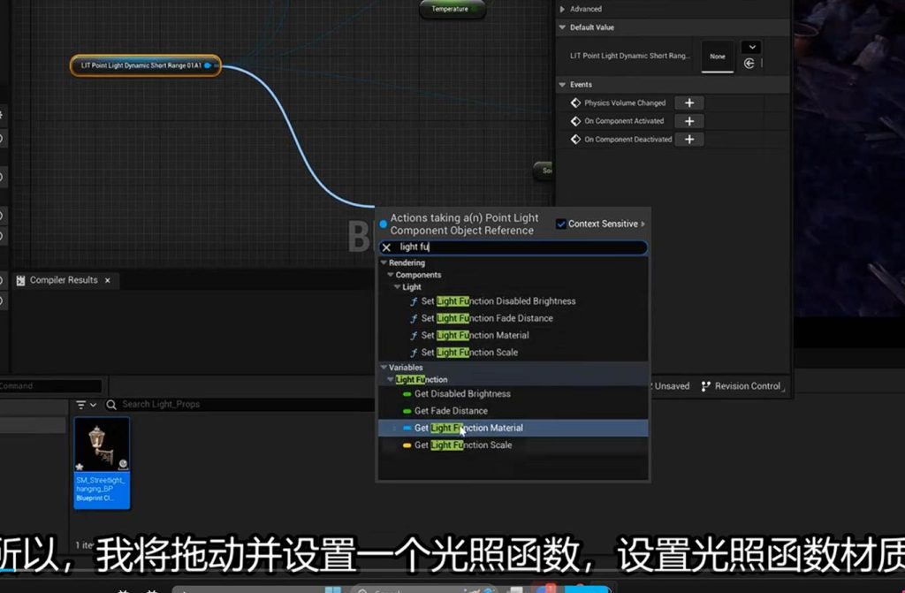Add Physics Volume Changed event with plus

[x=689, y=103]
